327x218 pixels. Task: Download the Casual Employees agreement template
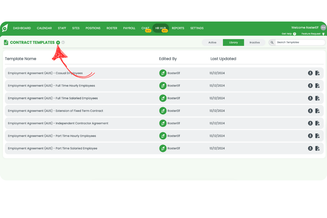click(310, 73)
